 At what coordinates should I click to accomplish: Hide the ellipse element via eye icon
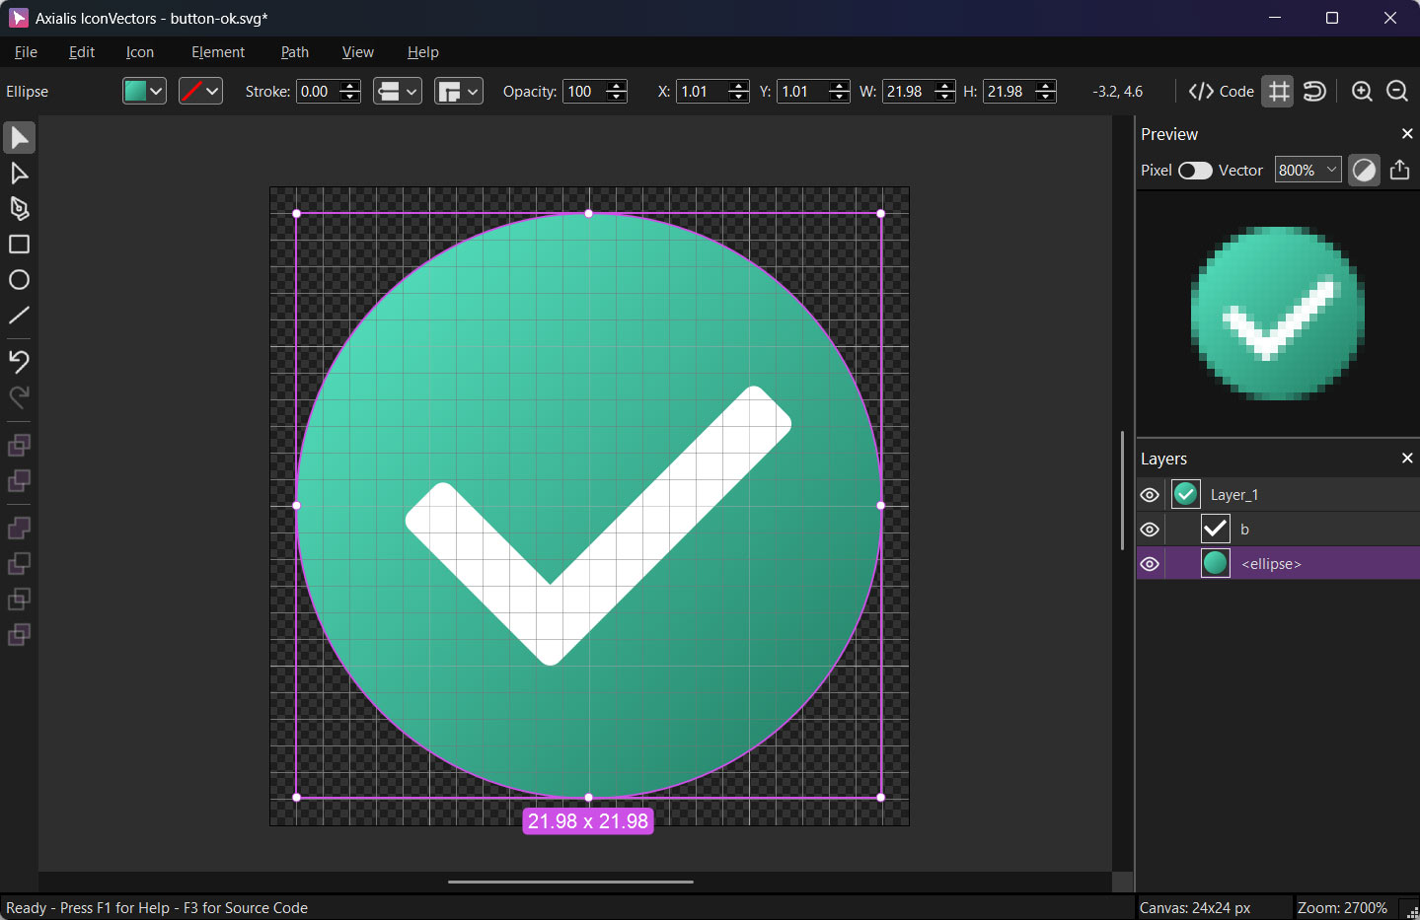pos(1150,564)
